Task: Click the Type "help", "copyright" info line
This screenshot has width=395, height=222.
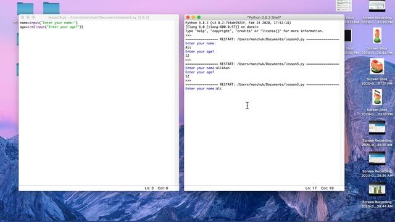Action: 254,31
